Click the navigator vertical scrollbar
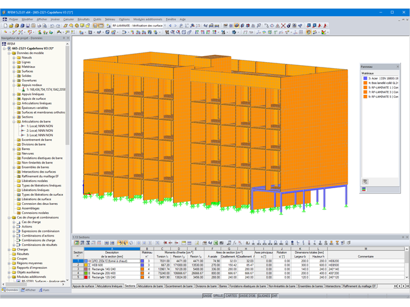The image size is (410, 307). [x=68, y=96]
